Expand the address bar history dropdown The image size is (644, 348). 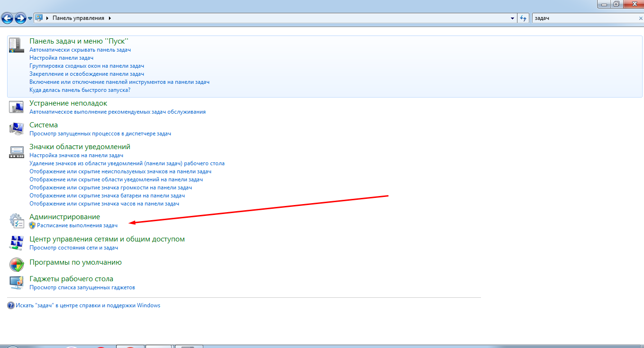point(512,18)
